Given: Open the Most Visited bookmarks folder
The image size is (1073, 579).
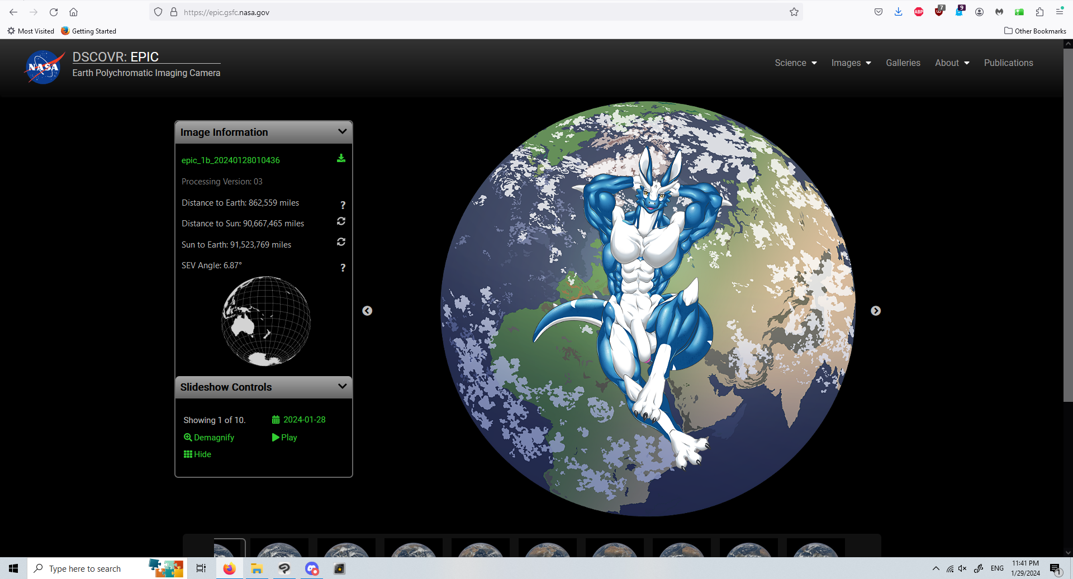Looking at the screenshot, I should point(31,31).
